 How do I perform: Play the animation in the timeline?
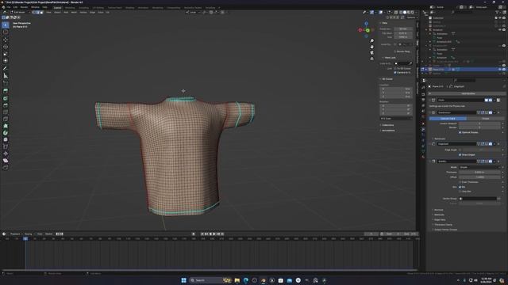point(214,234)
